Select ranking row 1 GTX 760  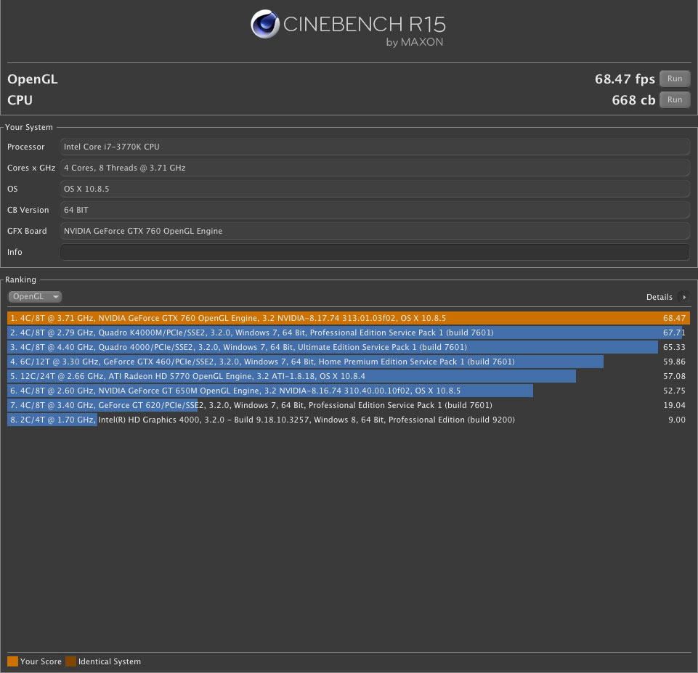[349, 318]
